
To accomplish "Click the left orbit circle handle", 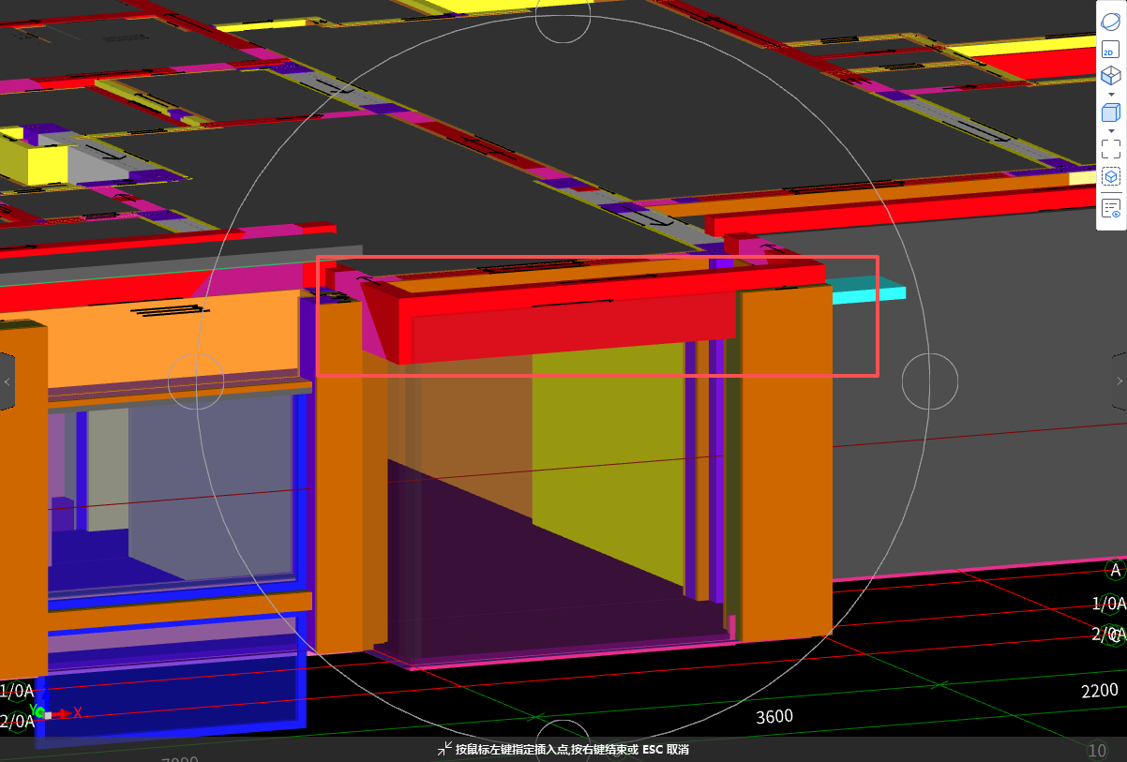I will 196,381.
